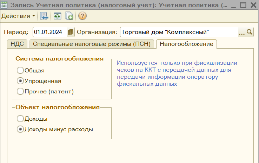Click the save and close record icon
Screen dimensions: 259x163
tap(44, 16)
